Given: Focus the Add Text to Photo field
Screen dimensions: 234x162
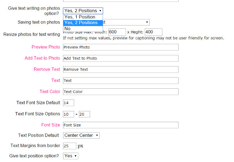Looking at the screenshot, I should (121, 58).
